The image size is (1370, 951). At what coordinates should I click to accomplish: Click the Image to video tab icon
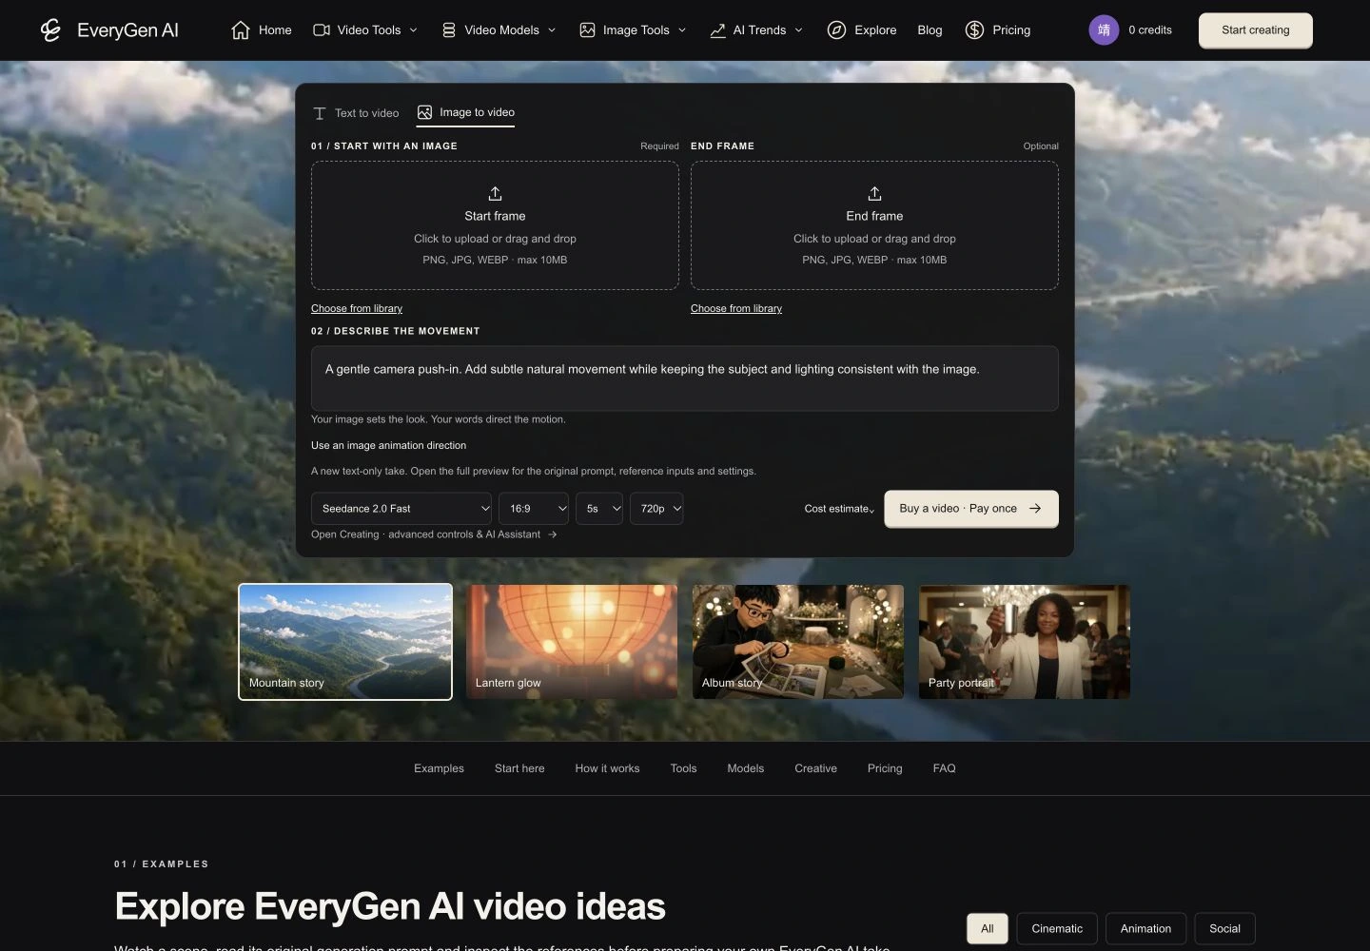(x=424, y=112)
